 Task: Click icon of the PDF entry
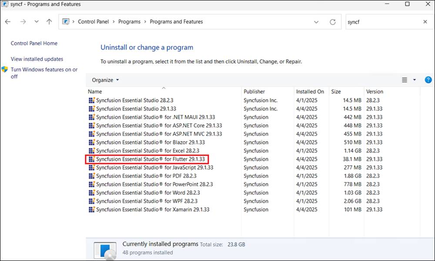pyautogui.click(x=91, y=176)
